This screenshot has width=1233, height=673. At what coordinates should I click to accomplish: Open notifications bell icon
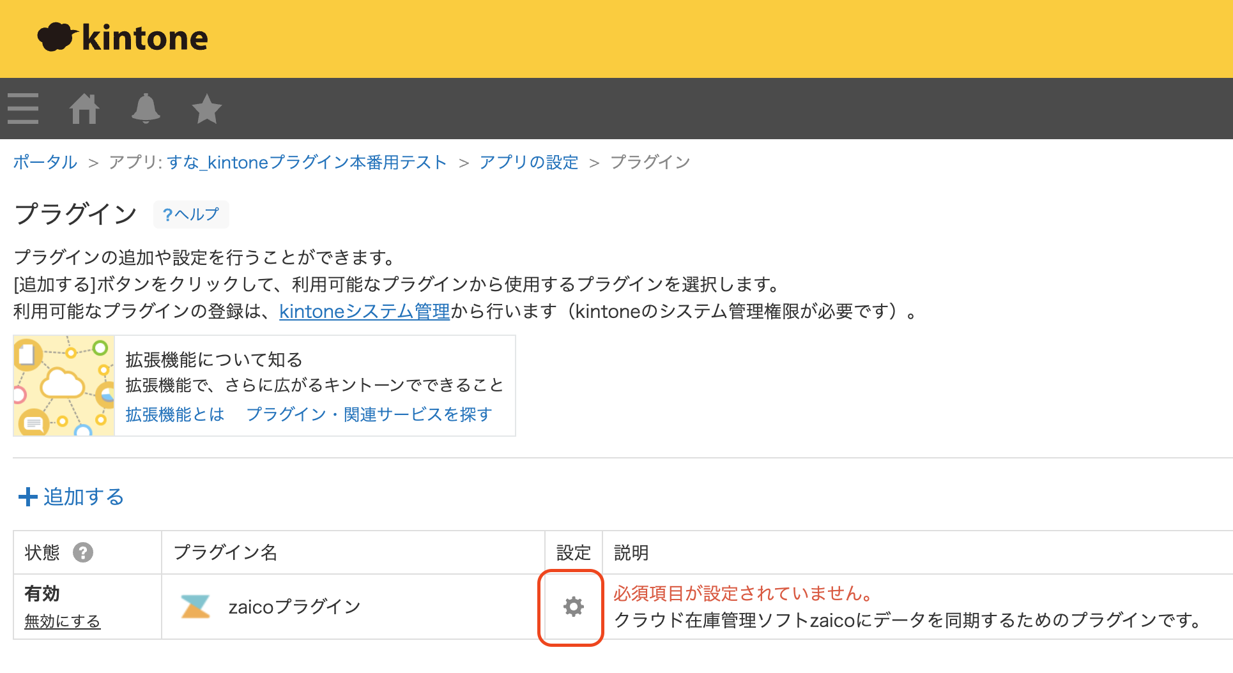click(x=146, y=109)
